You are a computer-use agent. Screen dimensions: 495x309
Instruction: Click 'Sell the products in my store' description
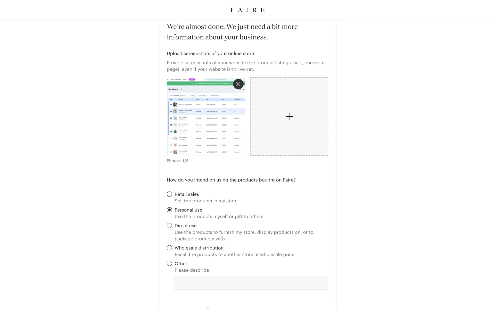[206, 201]
